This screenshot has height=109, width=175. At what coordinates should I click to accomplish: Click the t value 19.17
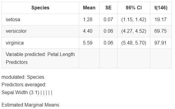pyautogui.click(x=160, y=20)
